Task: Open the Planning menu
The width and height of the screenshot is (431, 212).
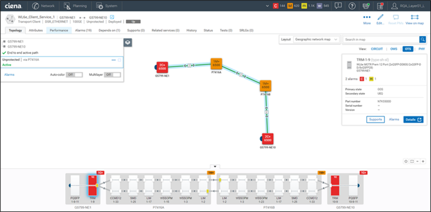Action: (x=75, y=6)
